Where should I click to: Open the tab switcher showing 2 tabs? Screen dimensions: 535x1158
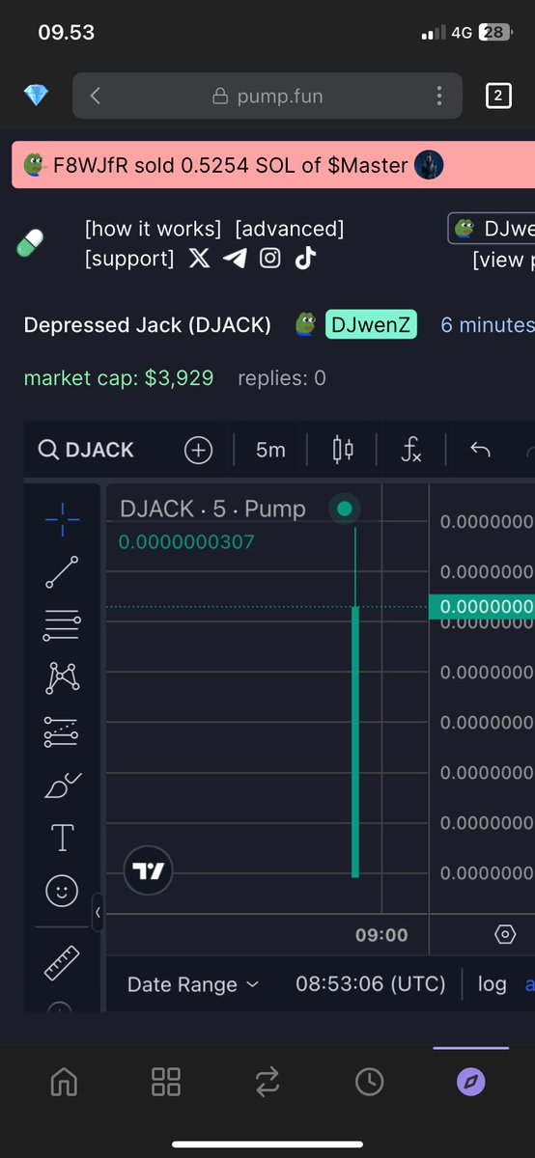(x=498, y=96)
